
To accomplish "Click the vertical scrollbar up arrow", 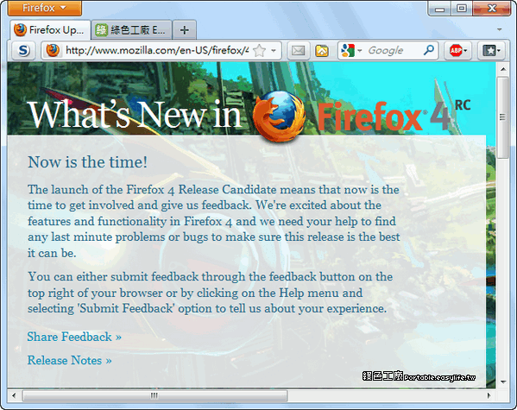I will pyautogui.click(x=503, y=69).
